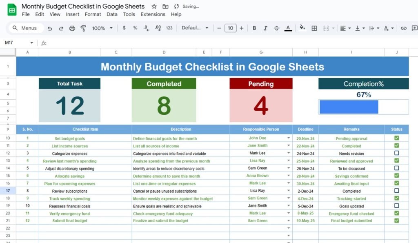This screenshot has height=243, width=418.
Task: Click the Print icon
Action: (x=72, y=28)
